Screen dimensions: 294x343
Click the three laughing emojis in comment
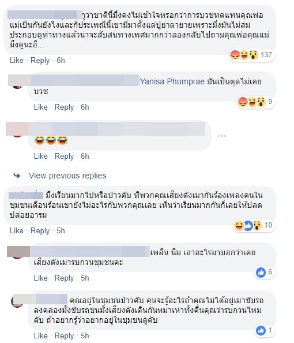[x=51, y=140]
